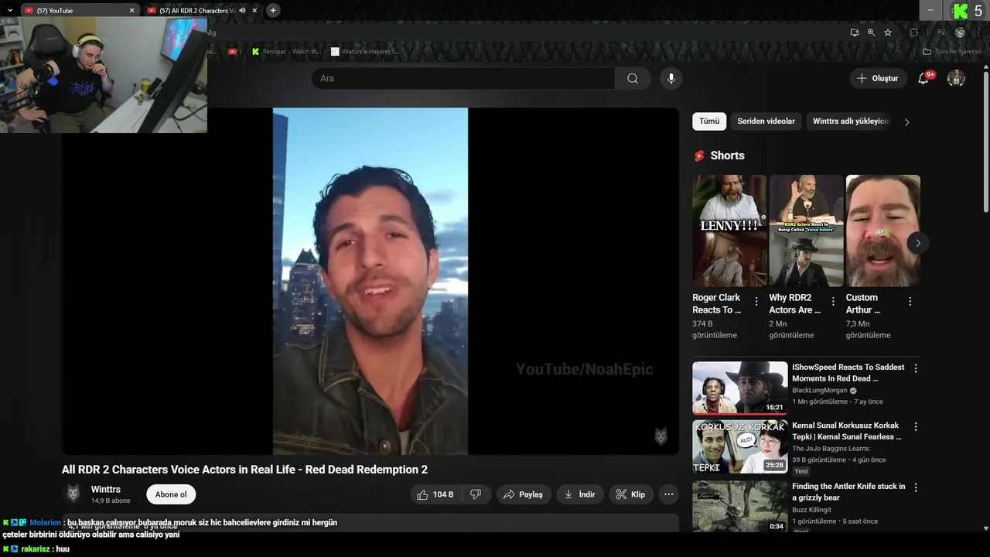Select the Winttrs adlı yükleyici chip
990x557 pixels.
click(x=851, y=121)
